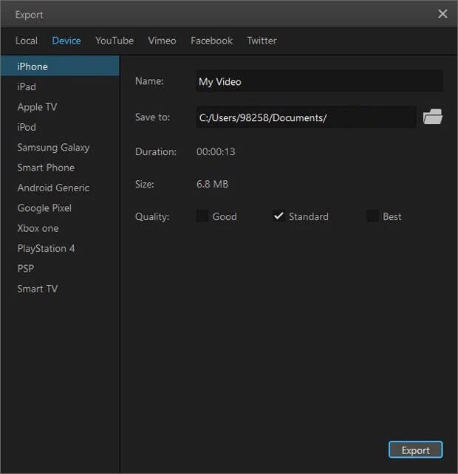Select Android Generic device

click(x=60, y=188)
